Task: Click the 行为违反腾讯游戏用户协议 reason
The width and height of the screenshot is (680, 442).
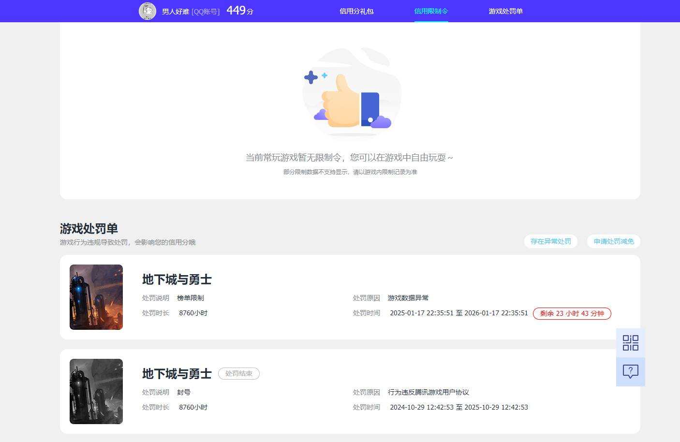Action: point(429,392)
